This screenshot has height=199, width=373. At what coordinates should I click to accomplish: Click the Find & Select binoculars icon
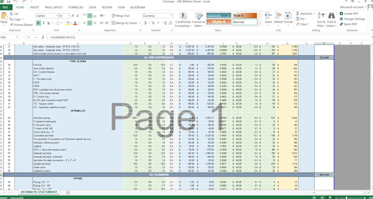(x=331, y=16)
